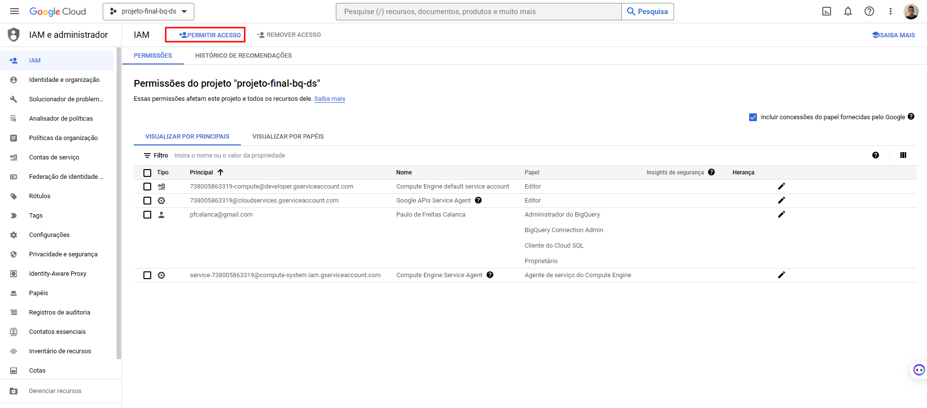Edit principal cloudservices service account pencil

tap(782, 200)
